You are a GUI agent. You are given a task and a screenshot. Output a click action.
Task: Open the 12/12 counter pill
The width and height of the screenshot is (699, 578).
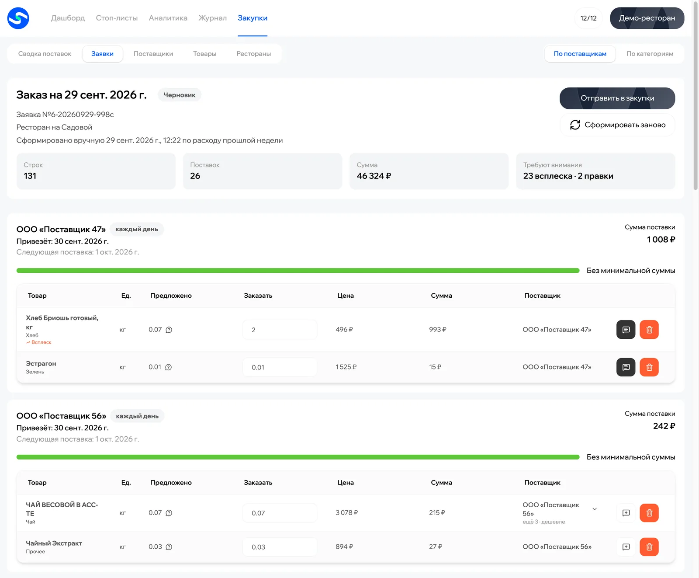[588, 18]
